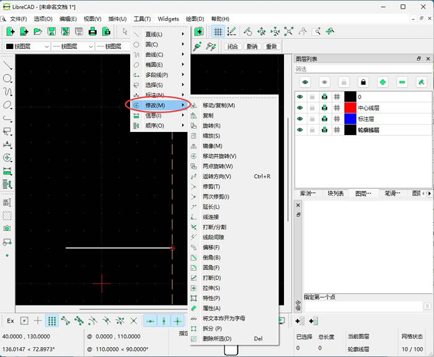The image size is (434, 357).
Task: Select the Insert image camera tool
Action: click(x=7, y=228)
